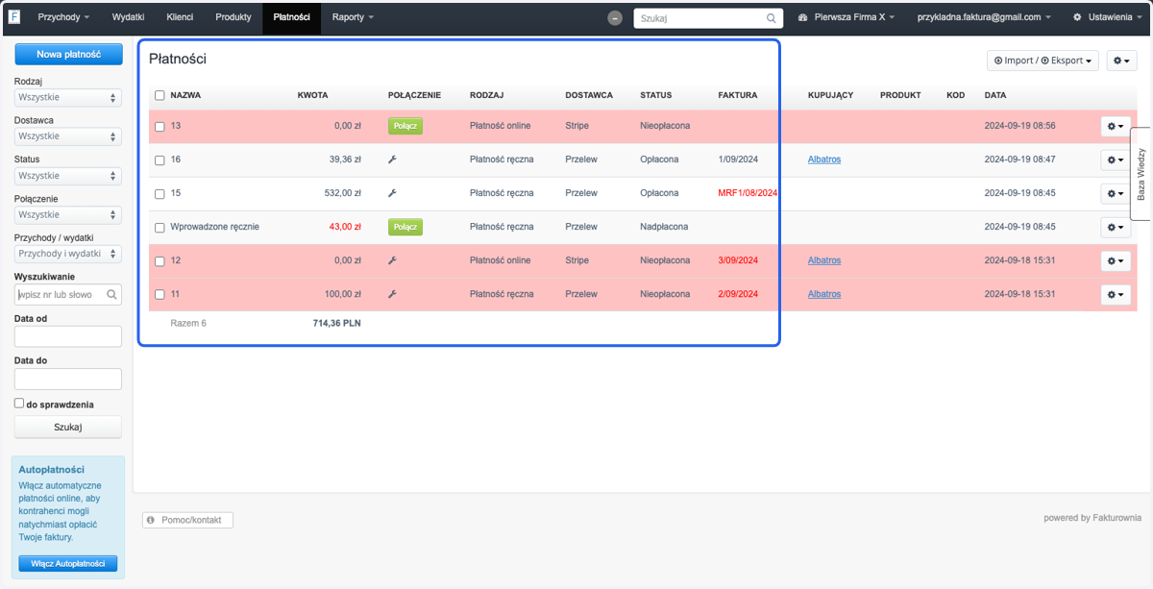Click the sidebar Szukaj button
Image resolution: width=1153 pixels, height=589 pixels.
pyautogui.click(x=68, y=427)
